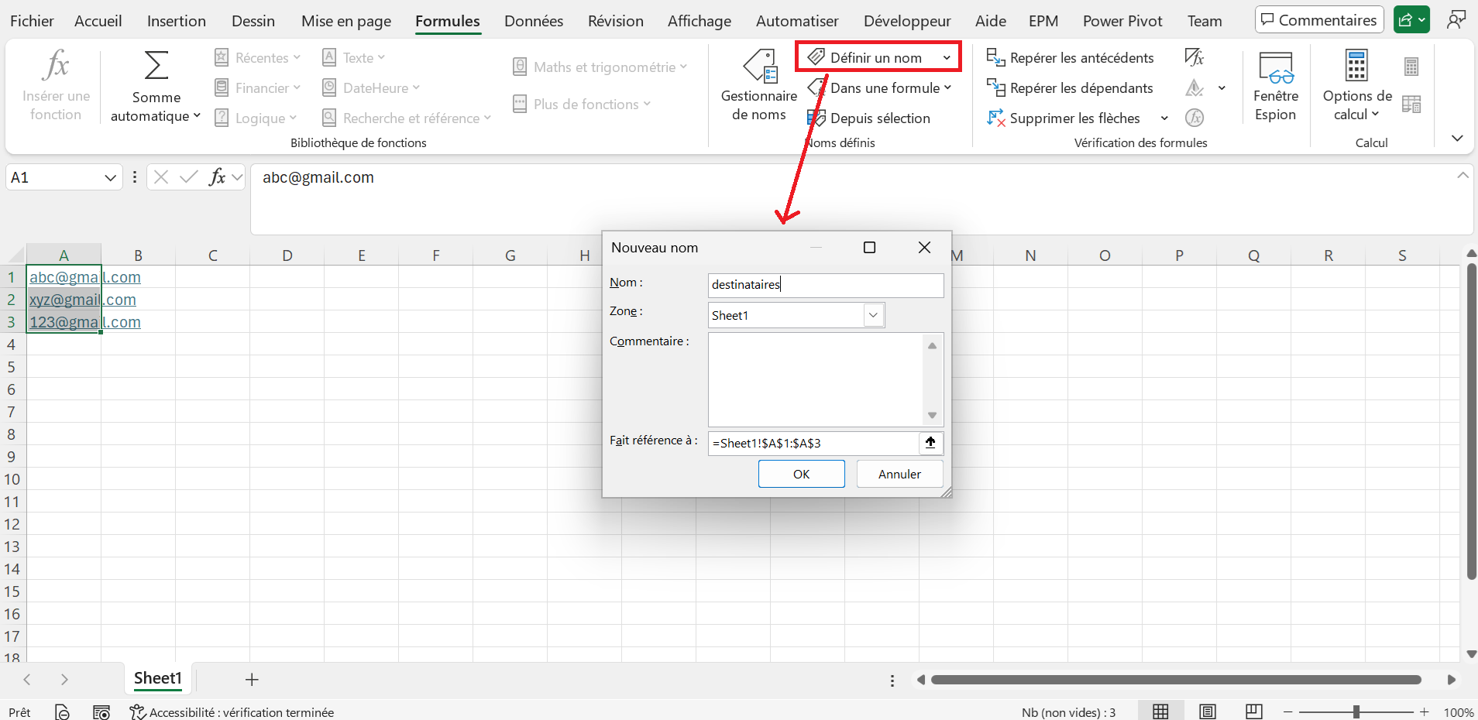
Task: Open the Name Box dropdown arrow
Action: pos(110,177)
